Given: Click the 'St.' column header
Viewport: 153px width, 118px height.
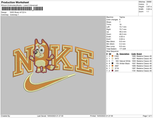Looking at the screenshot, I should point(118,54).
